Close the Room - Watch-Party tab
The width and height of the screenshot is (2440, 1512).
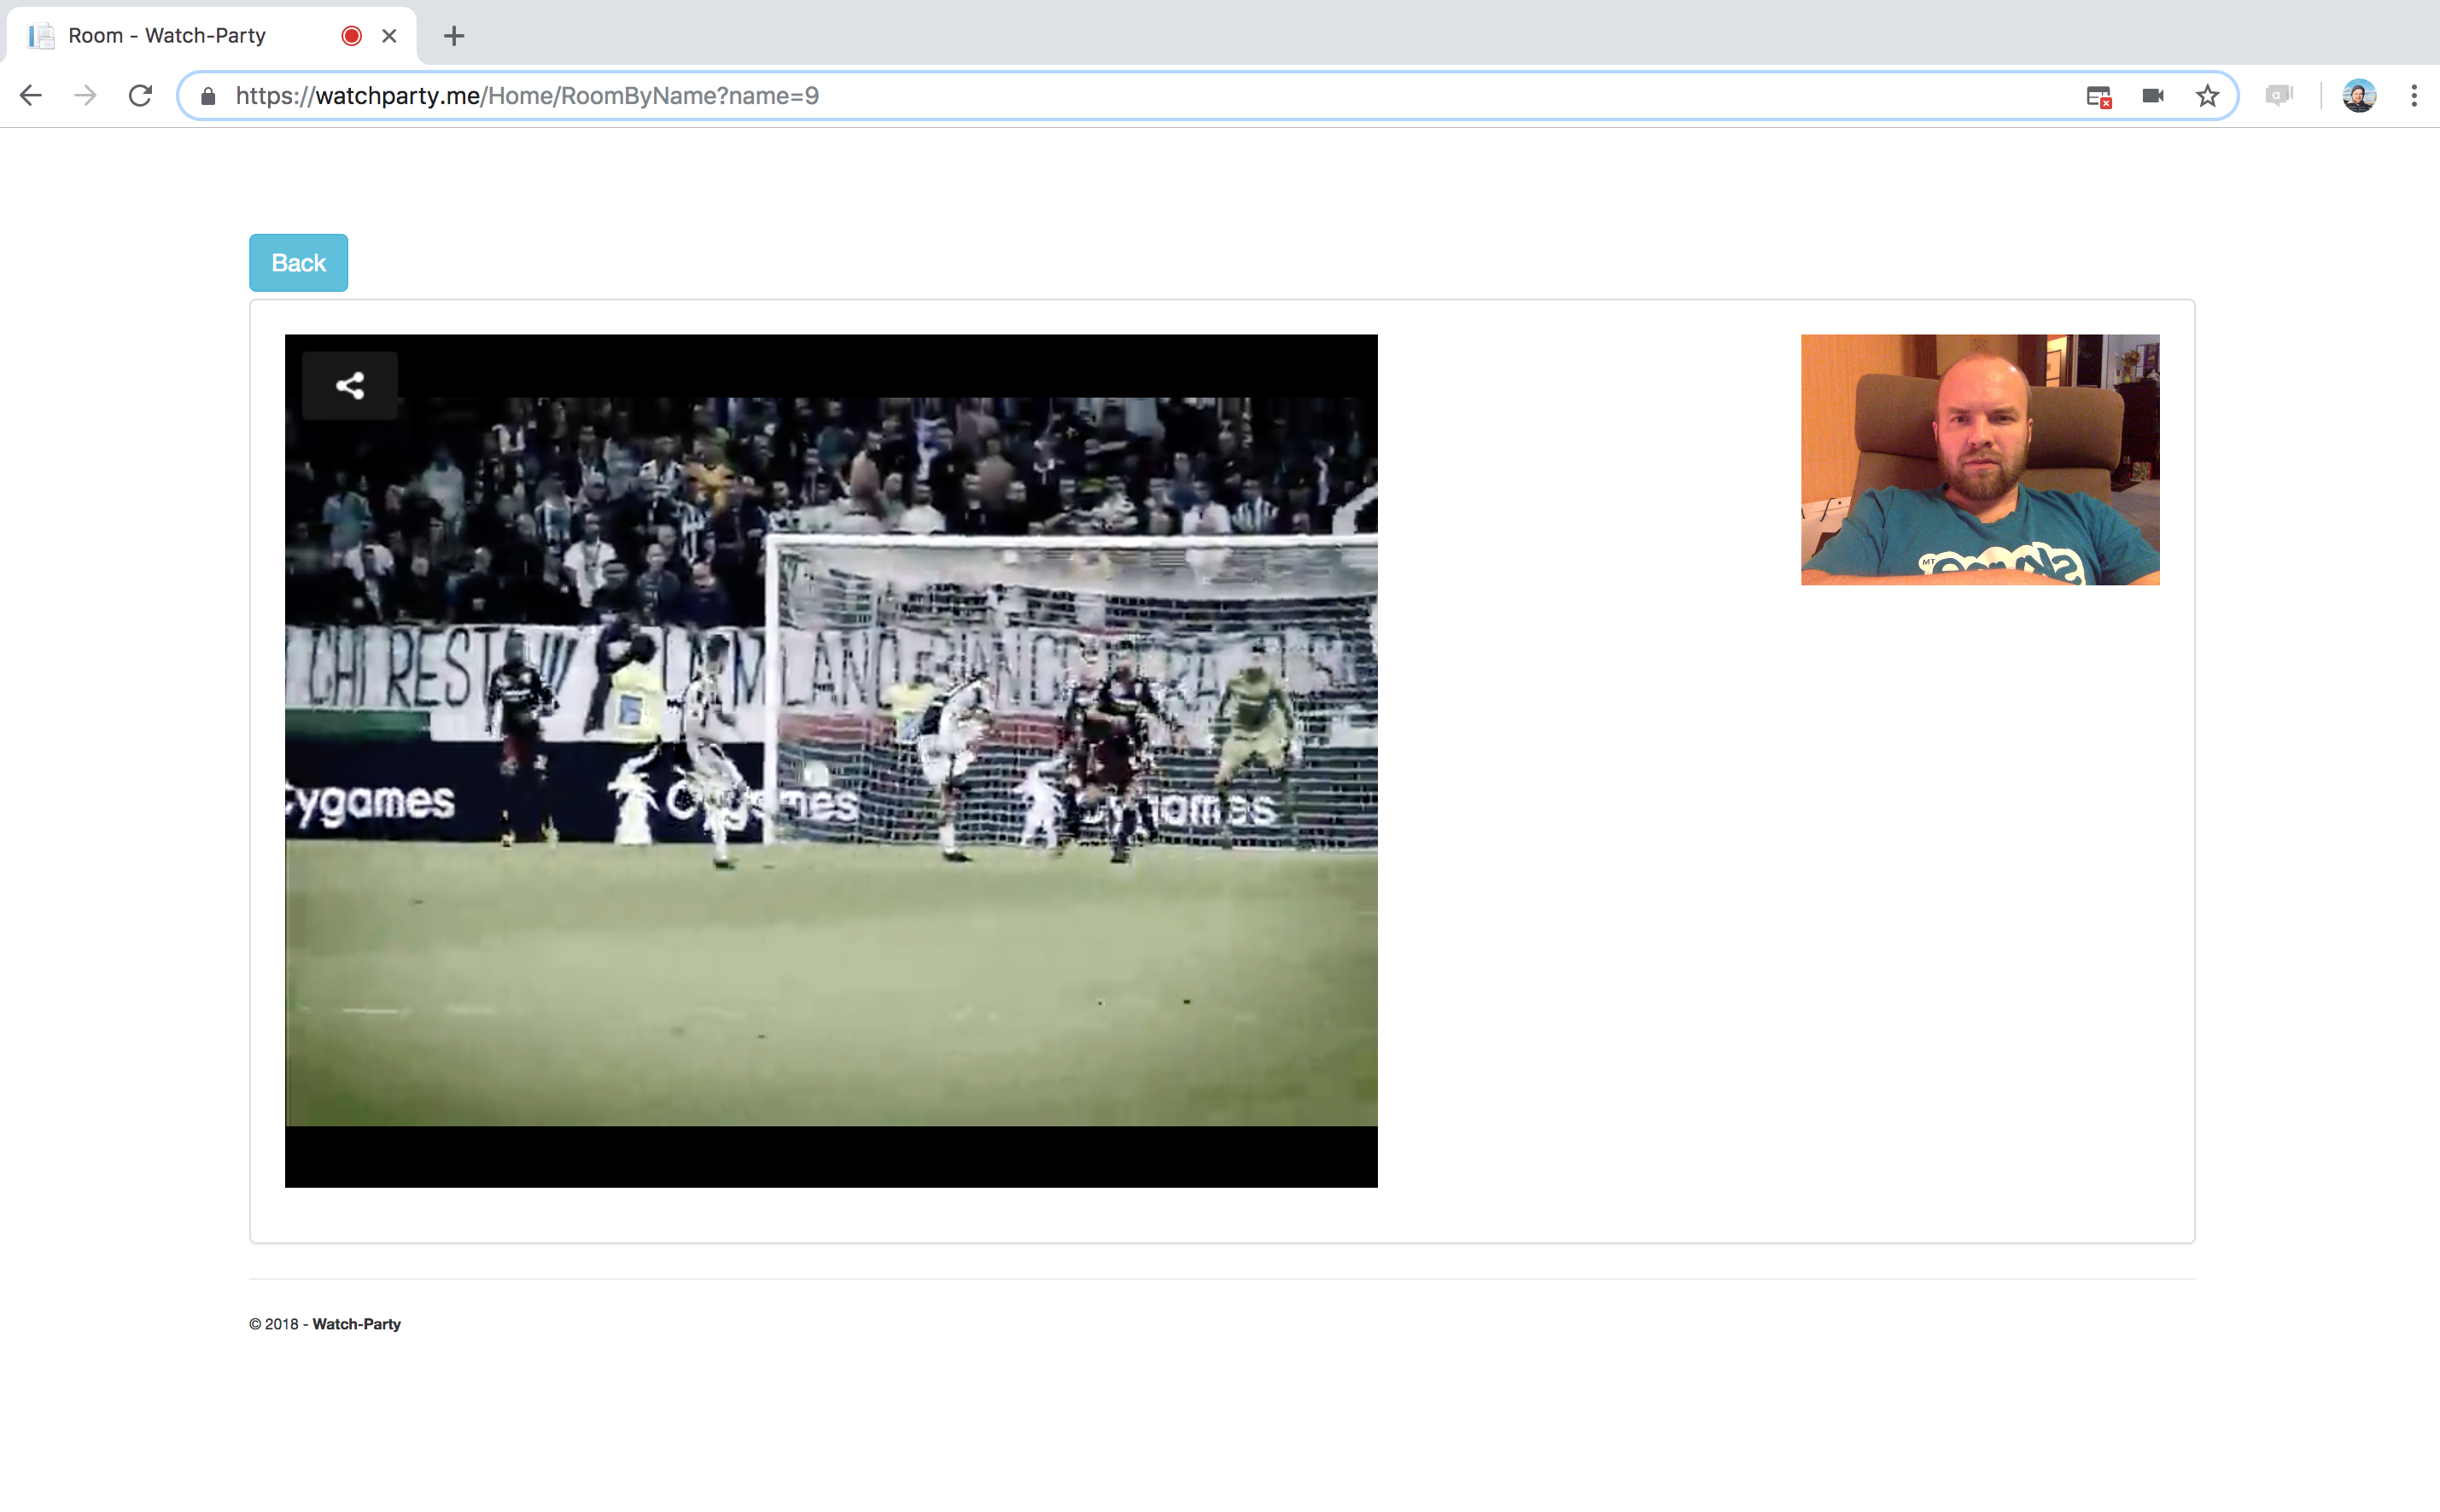[389, 36]
